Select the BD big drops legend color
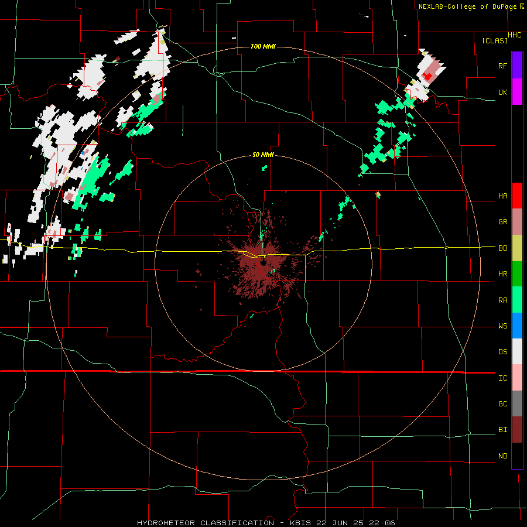Viewport: 527px width, 527px height. pos(517,248)
